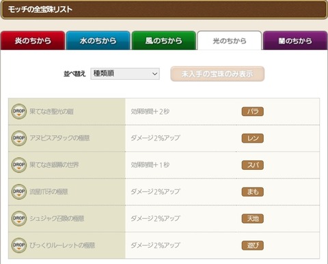
Task: Select the レン job tag
Action: [253, 138]
